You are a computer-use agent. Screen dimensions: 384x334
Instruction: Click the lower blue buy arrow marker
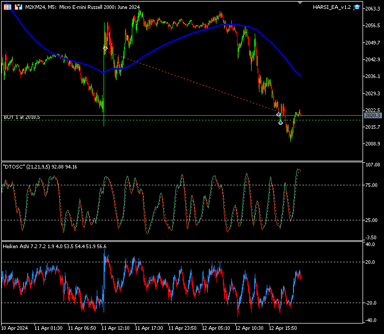(280, 123)
